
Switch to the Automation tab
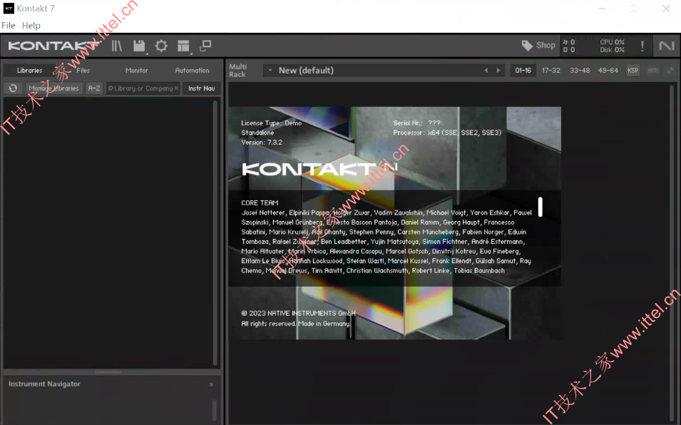[x=192, y=71]
